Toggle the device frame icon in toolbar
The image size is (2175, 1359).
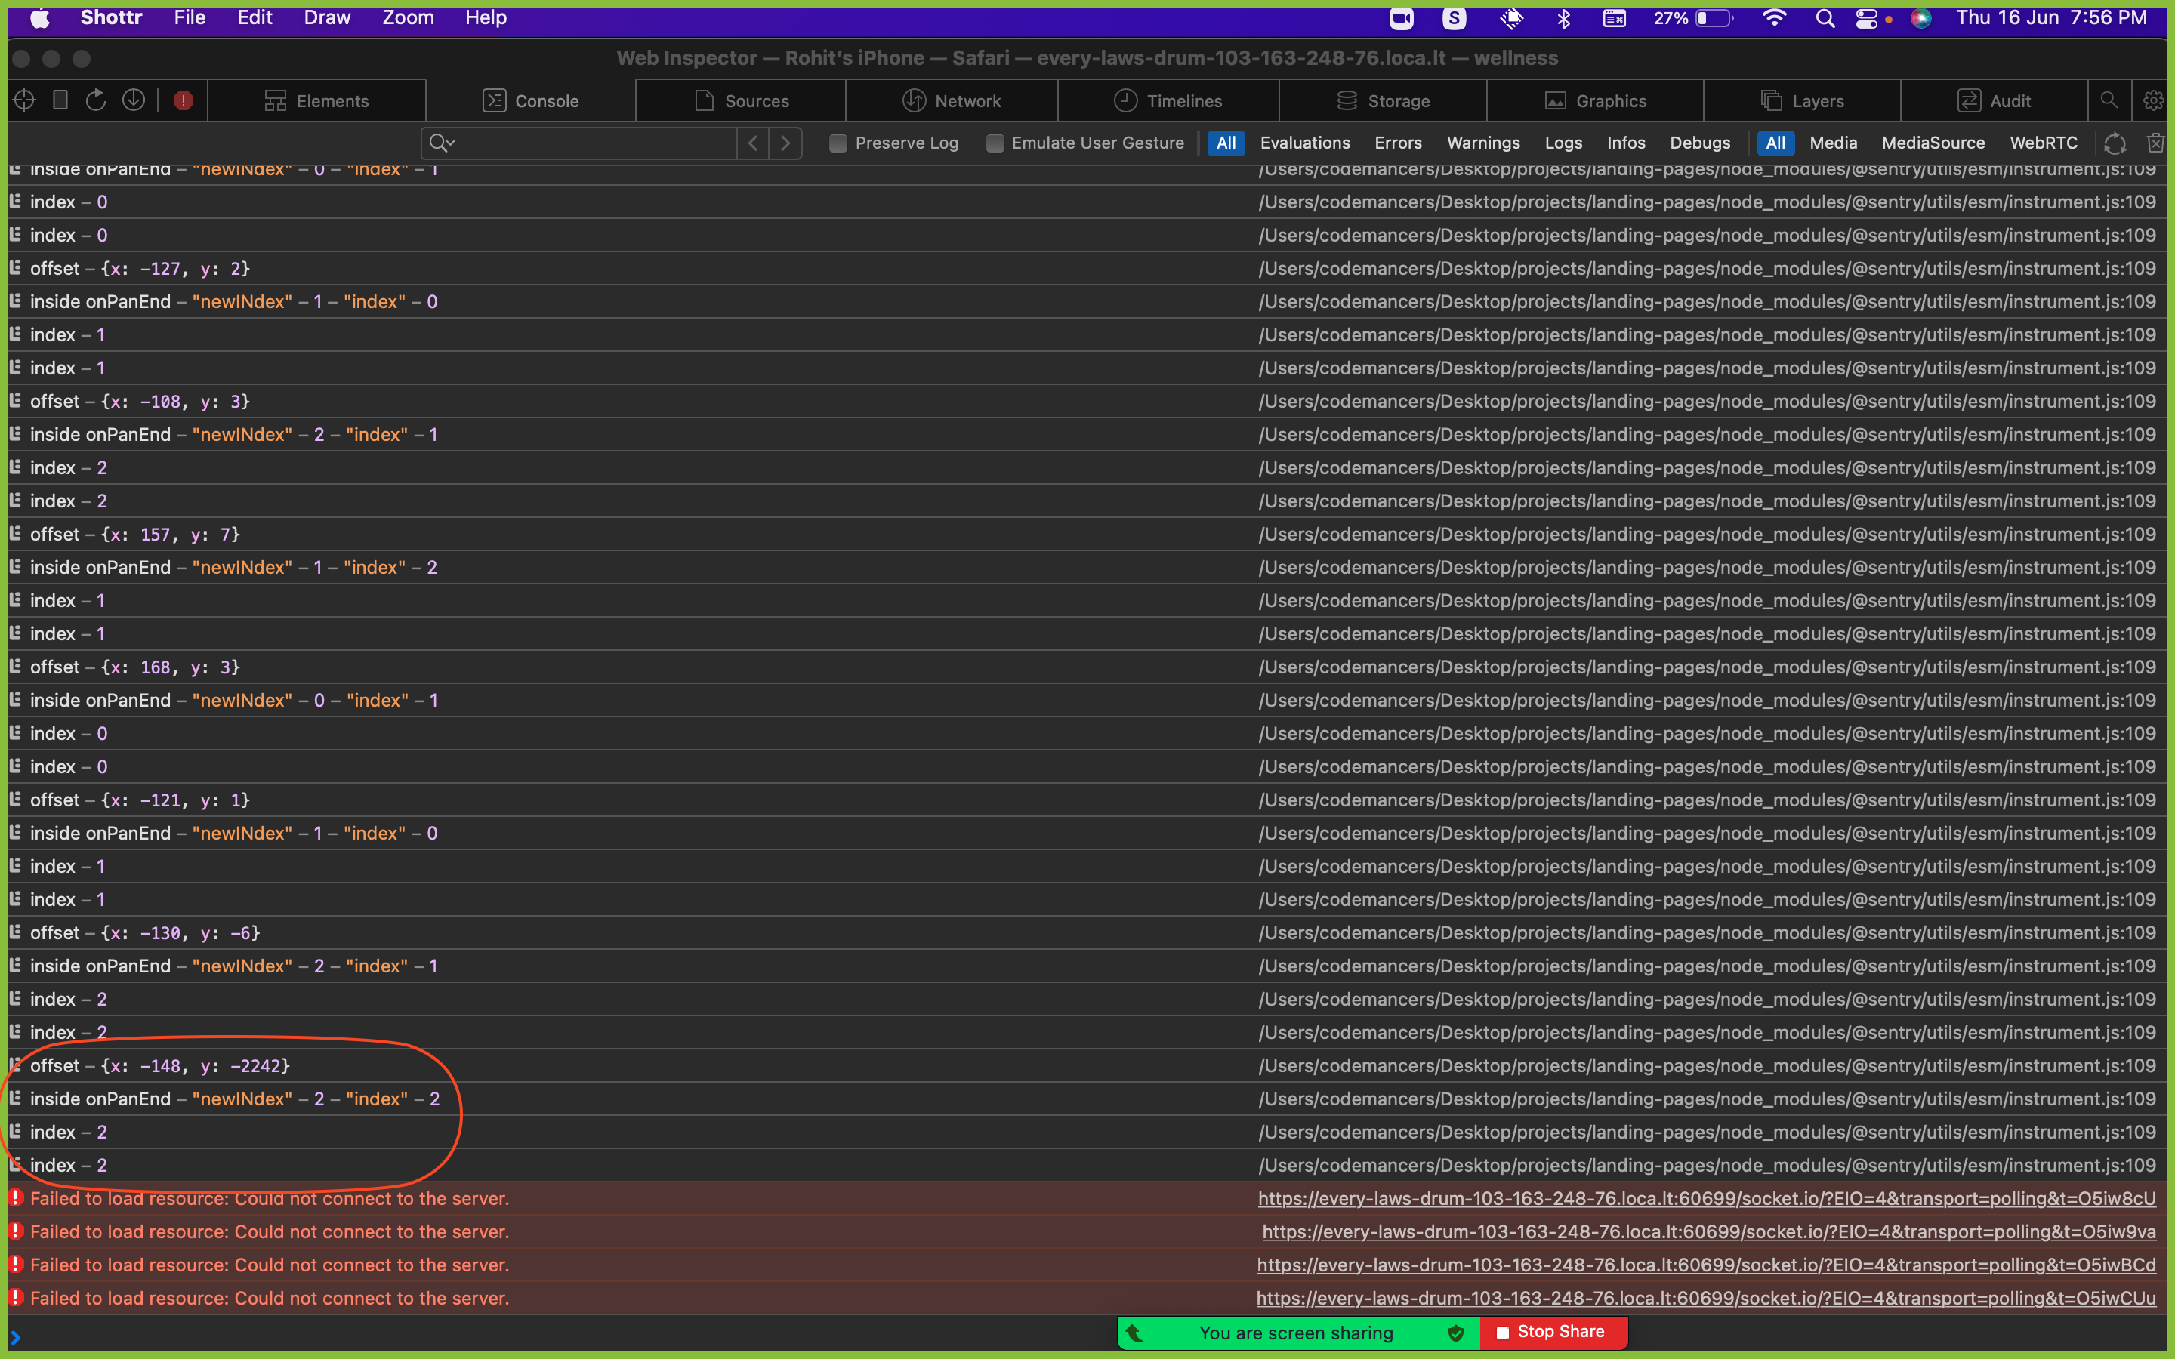click(x=60, y=100)
